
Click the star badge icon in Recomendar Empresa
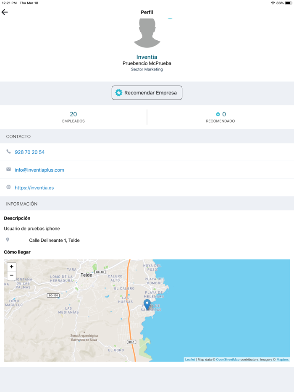tap(118, 93)
